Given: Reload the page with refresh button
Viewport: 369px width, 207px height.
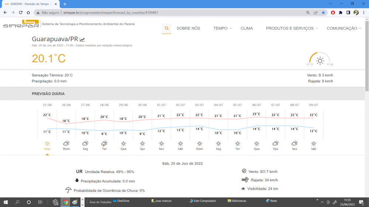Looking at the screenshot, I should click(21, 13).
